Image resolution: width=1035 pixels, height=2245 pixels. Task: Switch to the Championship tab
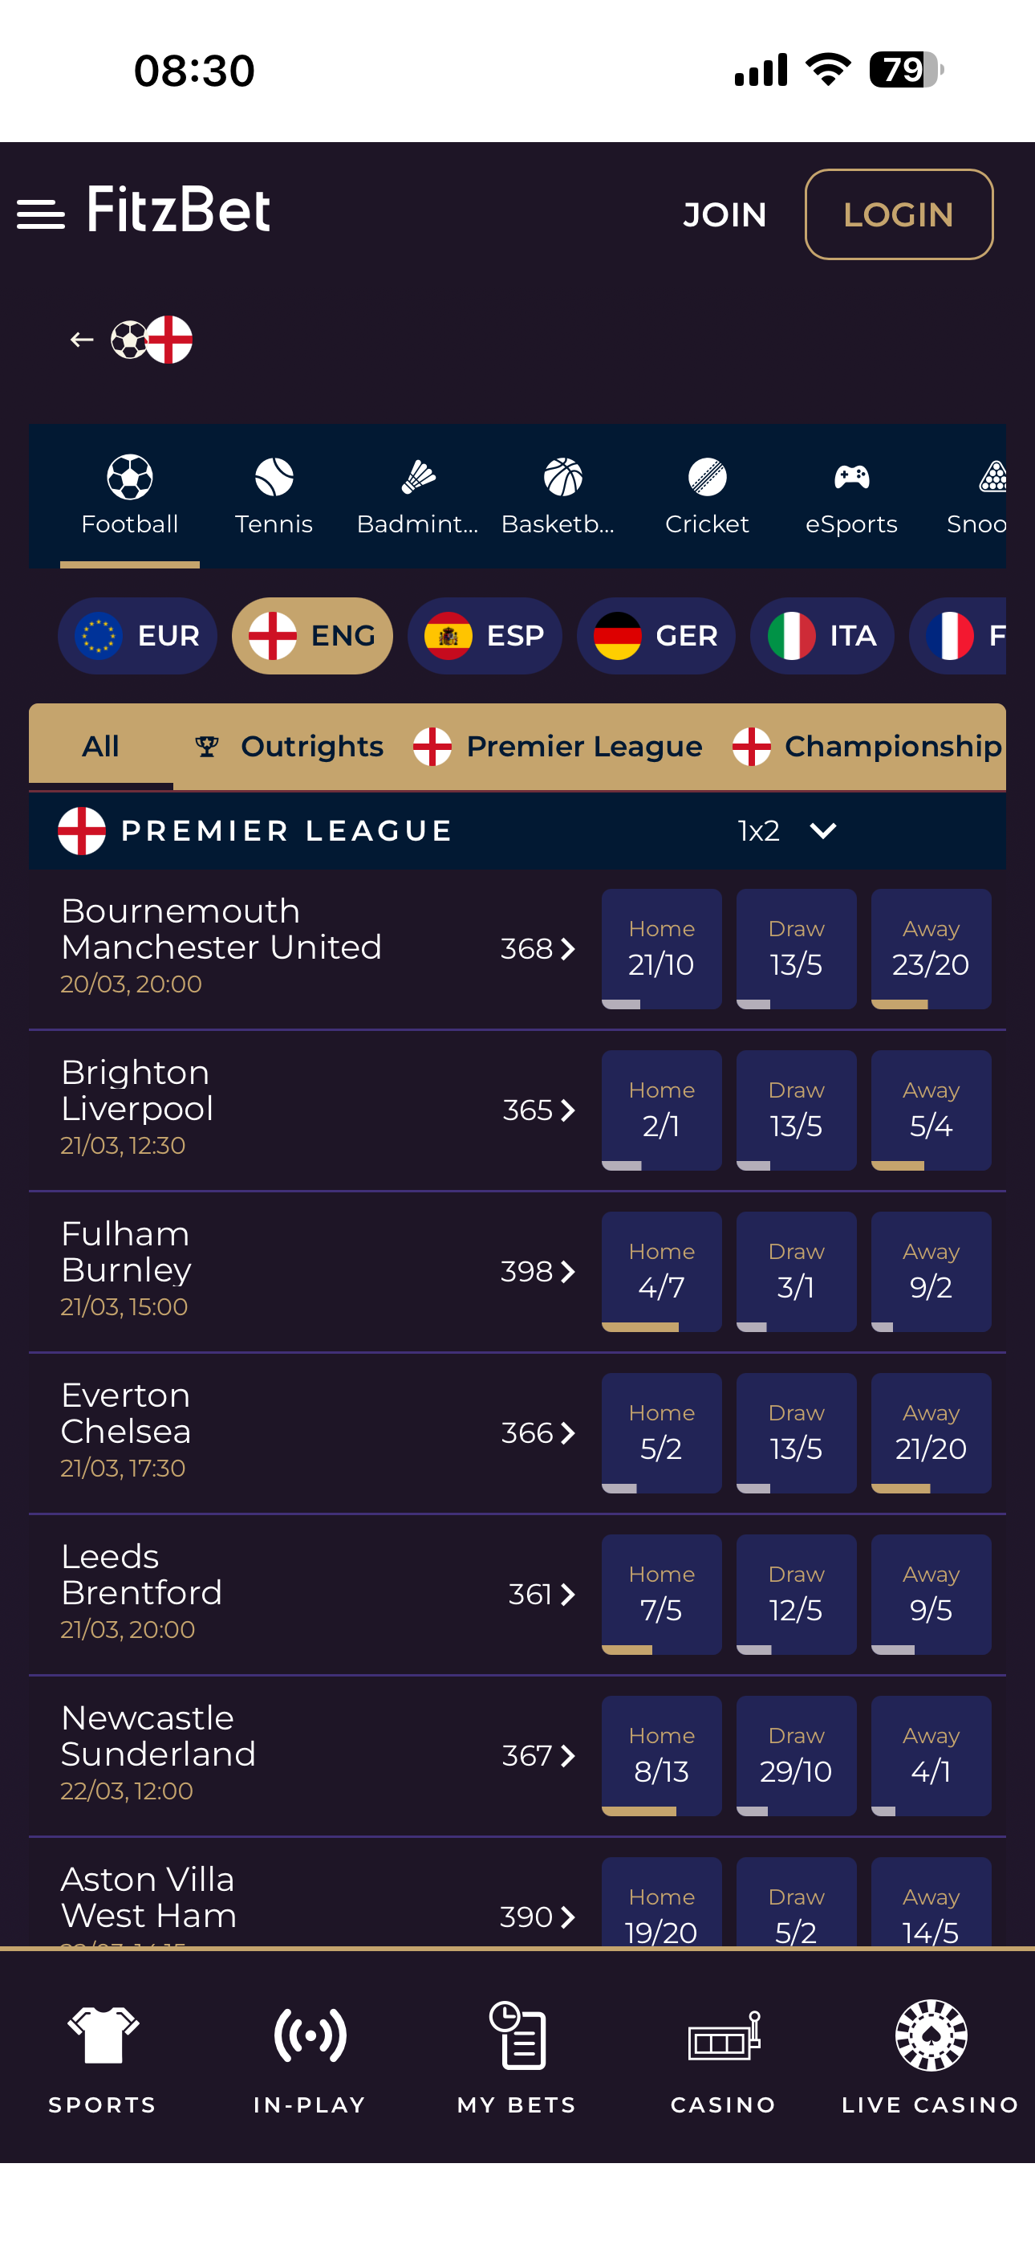[x=868, y=747]
